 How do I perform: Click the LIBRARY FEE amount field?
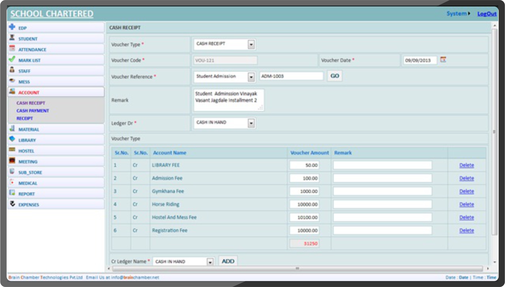304,165
